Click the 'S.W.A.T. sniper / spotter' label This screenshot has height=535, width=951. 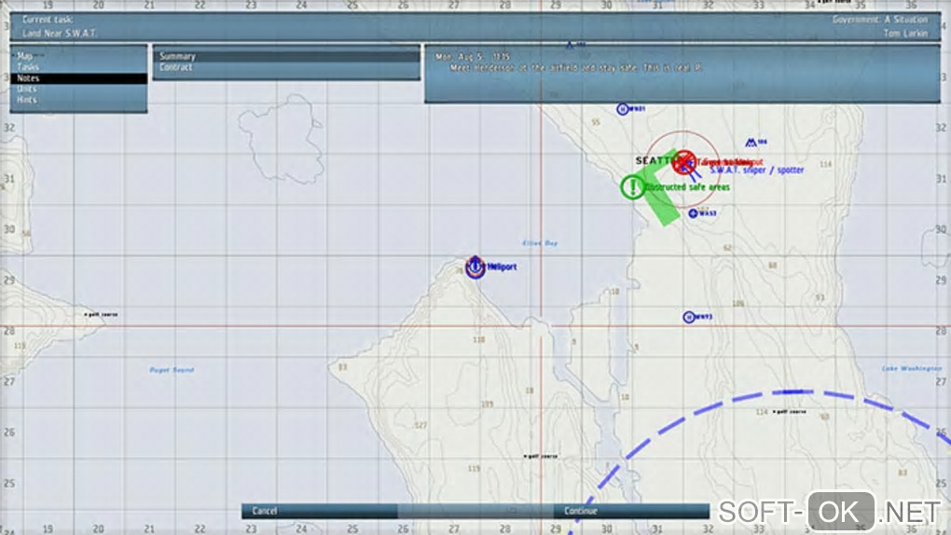click(757, 171)
